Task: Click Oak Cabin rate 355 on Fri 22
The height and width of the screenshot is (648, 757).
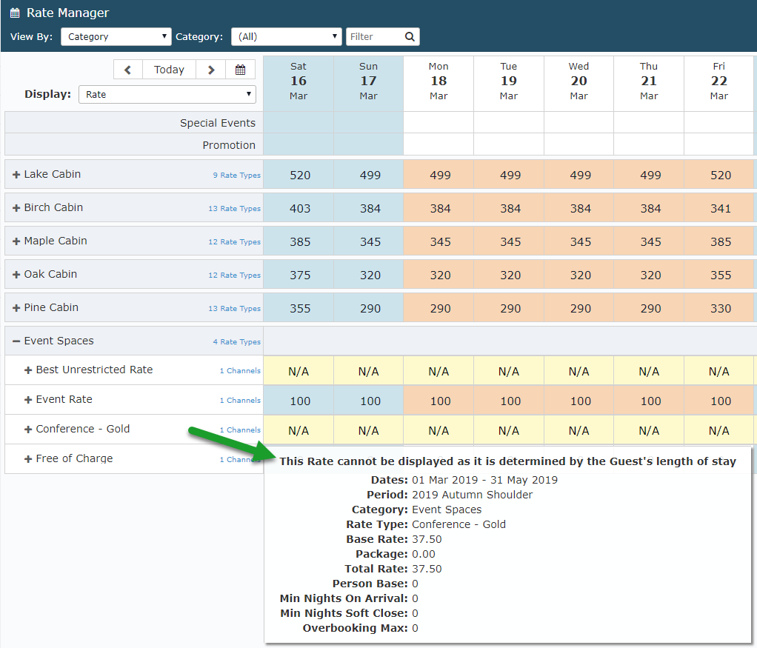Action: click(x=718, y=275)
